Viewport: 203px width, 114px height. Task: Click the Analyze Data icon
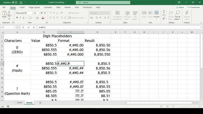[x=187, y=13]
